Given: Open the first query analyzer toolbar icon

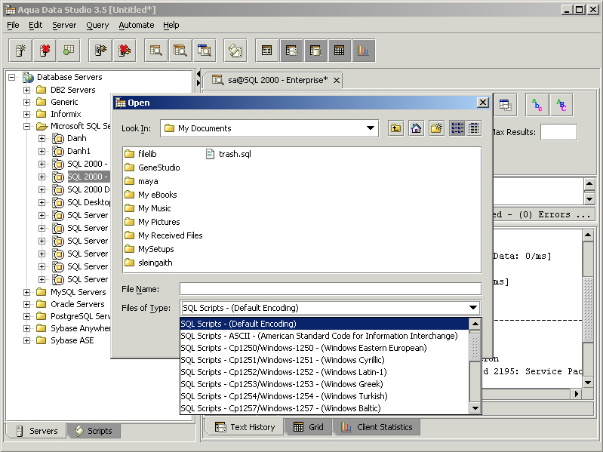Looking at the screenshot, I should coord(155,51).
